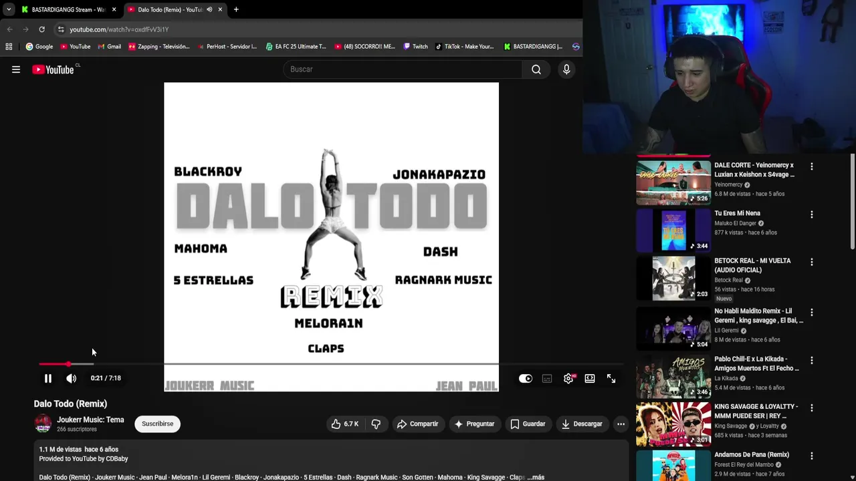Open the PerHost - Servidor bookmark

pos(227,47)
